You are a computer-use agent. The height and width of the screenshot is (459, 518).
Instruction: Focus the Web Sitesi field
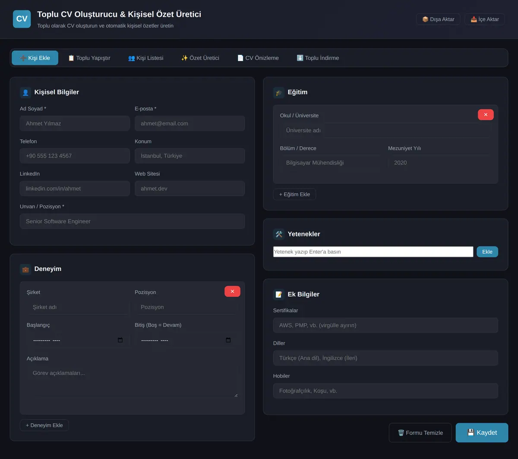point(190,189)
